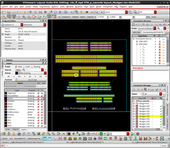Click the down arrow in Annotation Browser

(x=147, y=24)
